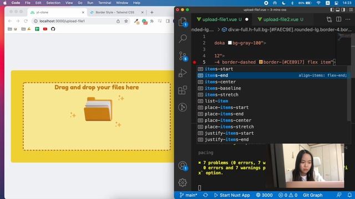The height and width of the screenshot is (199, 355).
Task: Open the YouTube bookmark icon
Action: point(45,29)
